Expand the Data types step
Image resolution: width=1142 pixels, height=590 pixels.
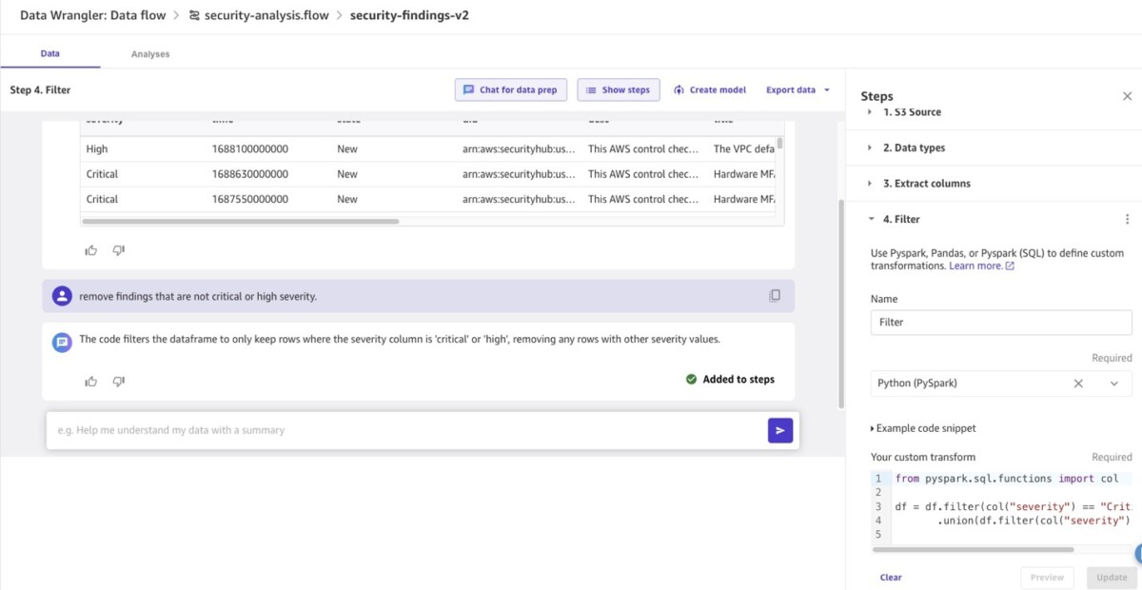pos(870,147)
